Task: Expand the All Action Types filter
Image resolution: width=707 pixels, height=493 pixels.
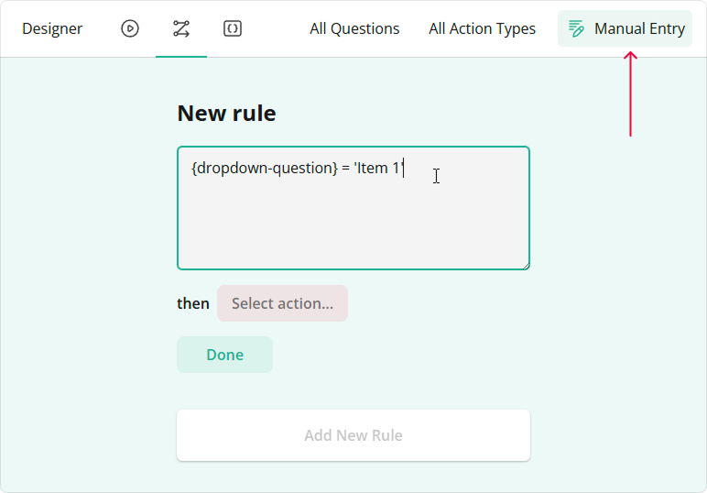Action: (482, 28)
